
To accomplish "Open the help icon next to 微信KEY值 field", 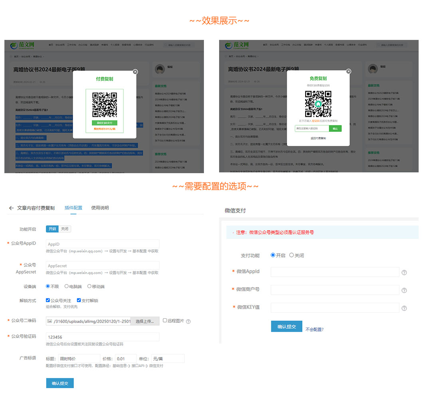I will (403, 307).
